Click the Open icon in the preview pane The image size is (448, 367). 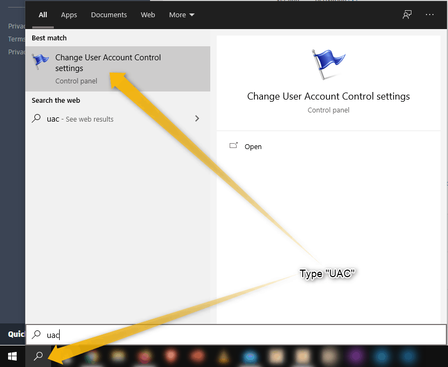click(234, 145)
